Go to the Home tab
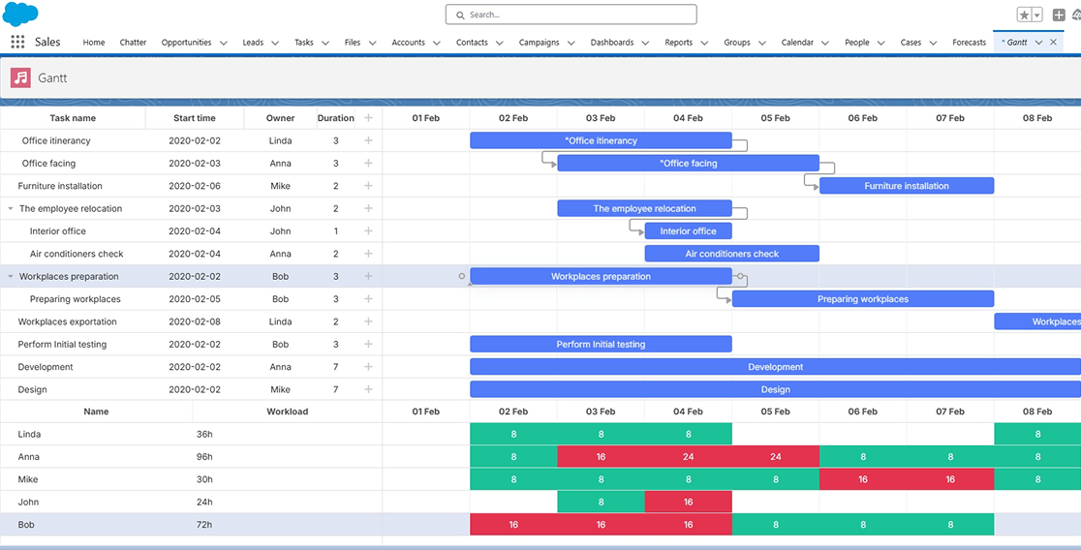1081x550 pixels. tap(94, 43)
